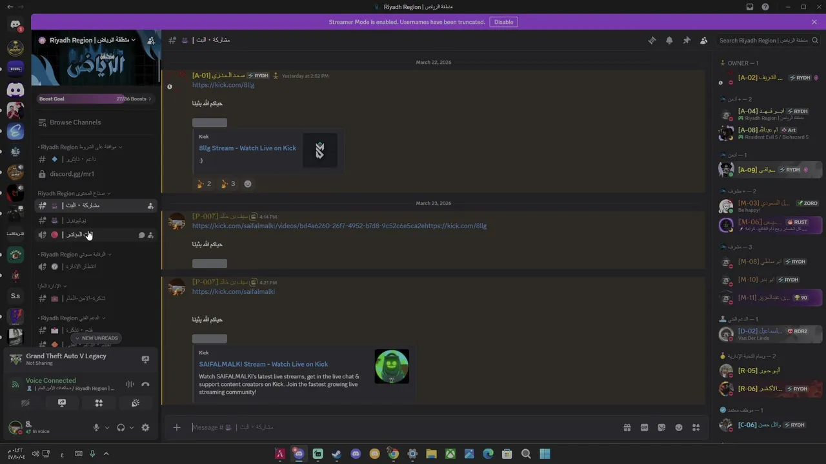Open the Boost Goal progress bar
Image resolution: width=826 pixels, height=464 pixels.
[x=96, y=99]
